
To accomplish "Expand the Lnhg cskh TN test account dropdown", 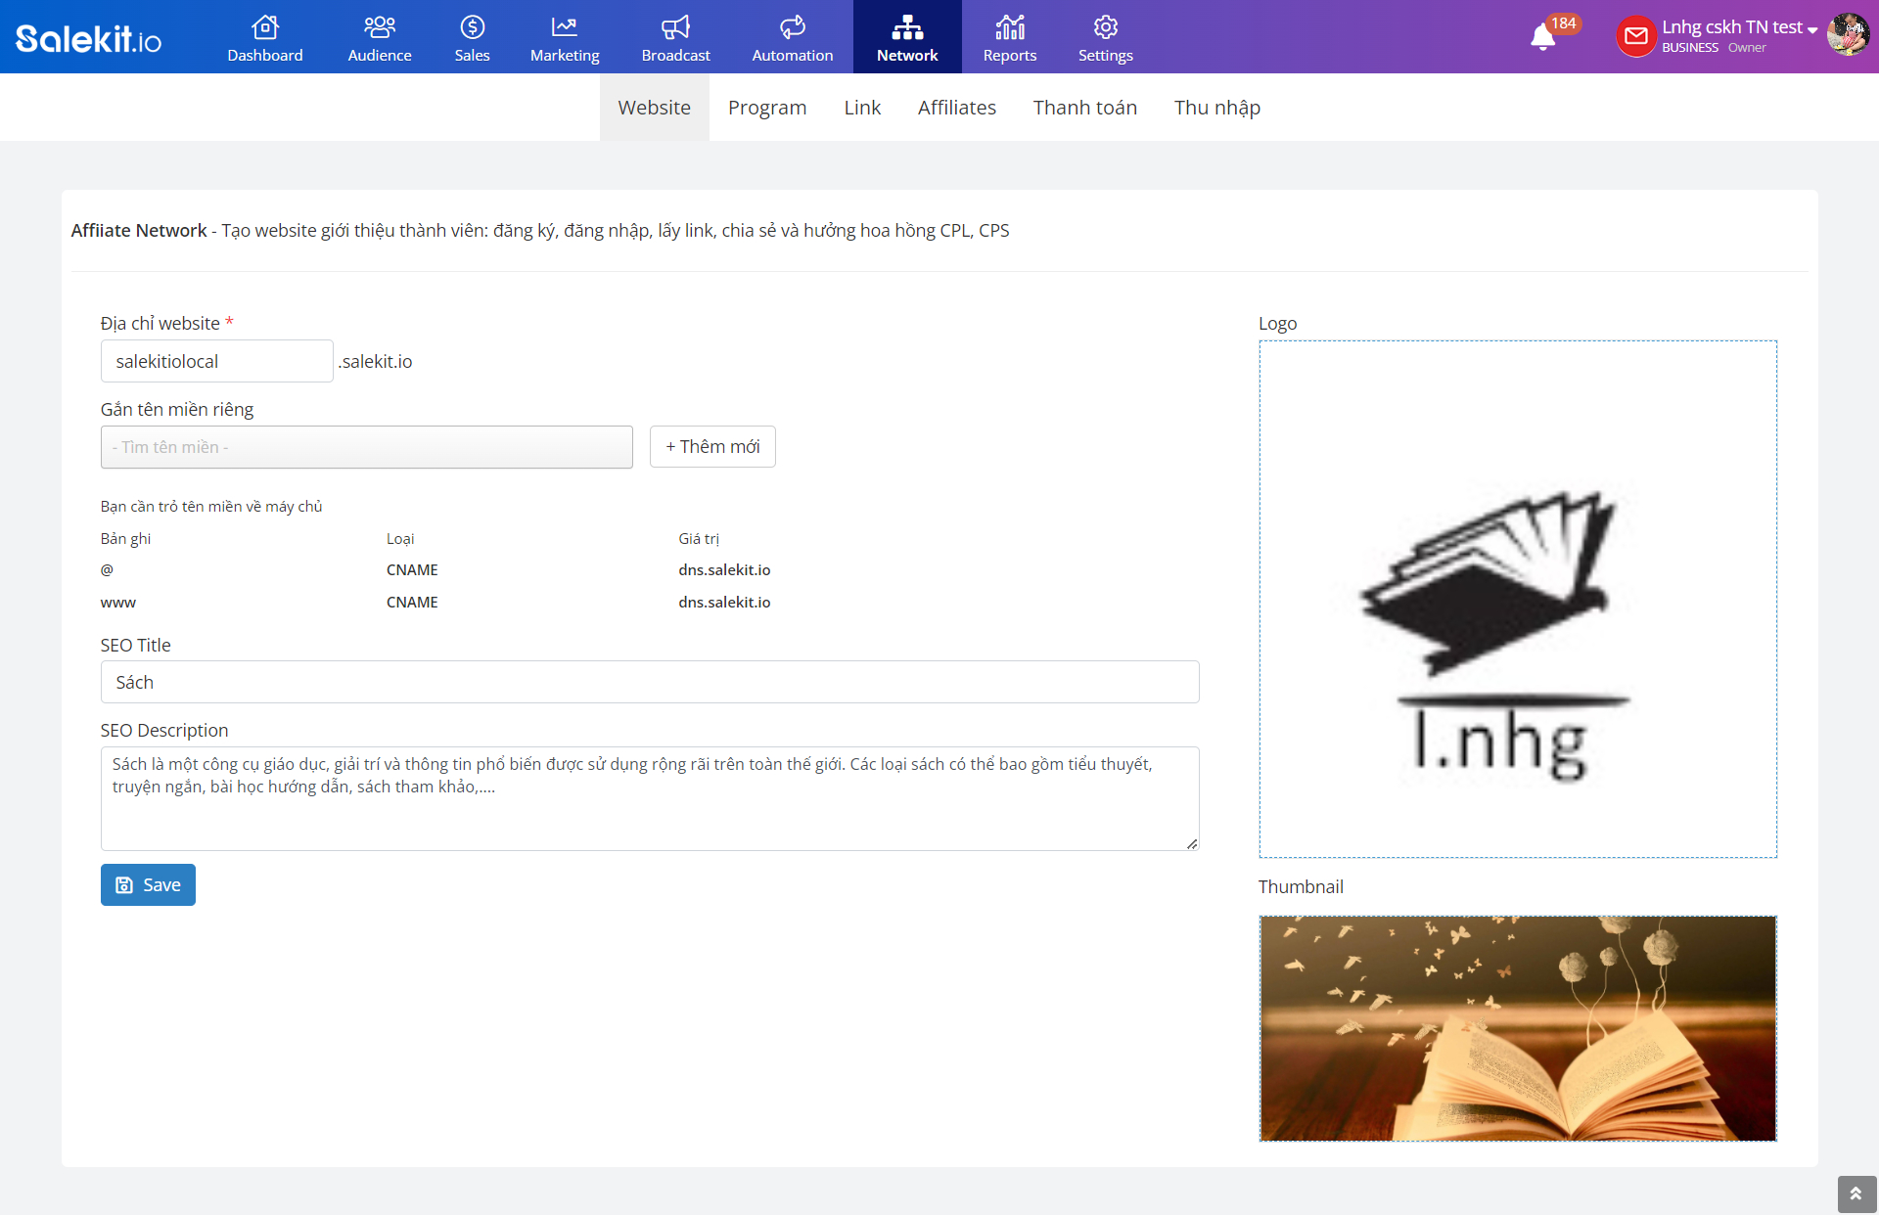I will (1739, 27).
